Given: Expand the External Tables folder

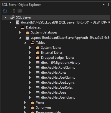Looking at the screenshot, I should pos(30,53).
